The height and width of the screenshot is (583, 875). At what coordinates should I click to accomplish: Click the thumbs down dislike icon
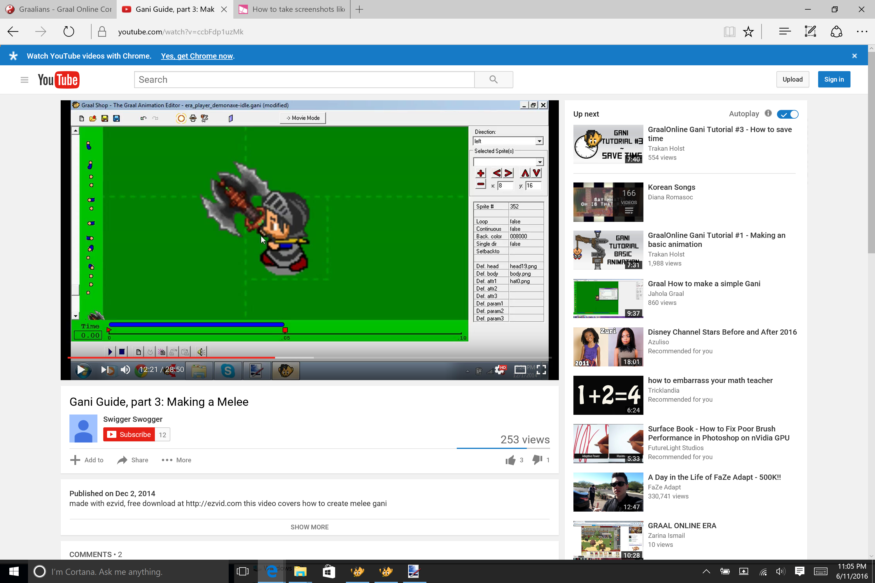537,460
